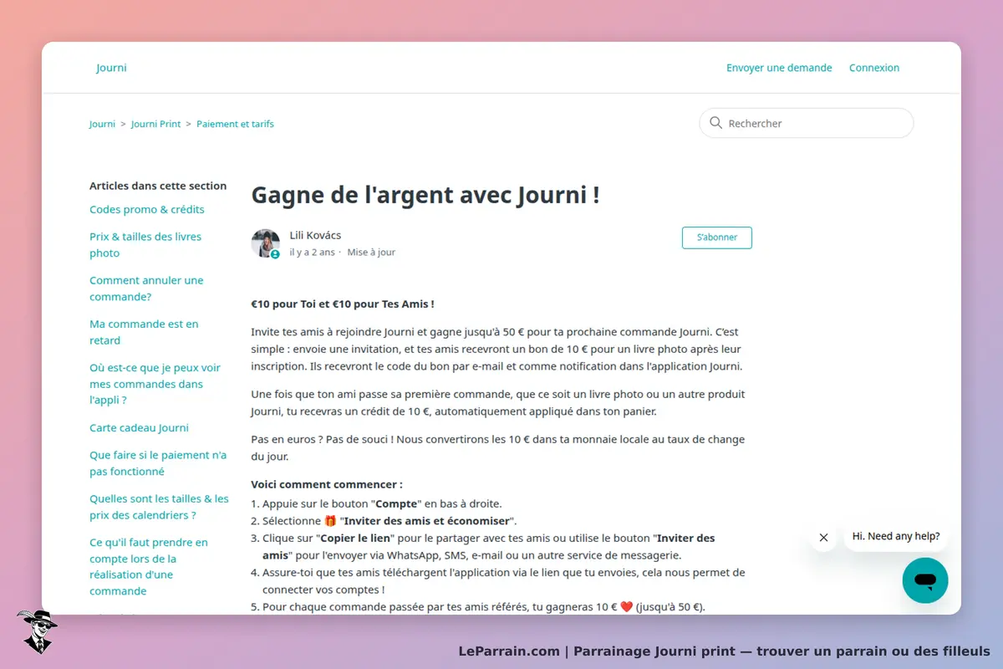Click the Journi logo link in header
The image size is (1003, 669).
point(111,68)
